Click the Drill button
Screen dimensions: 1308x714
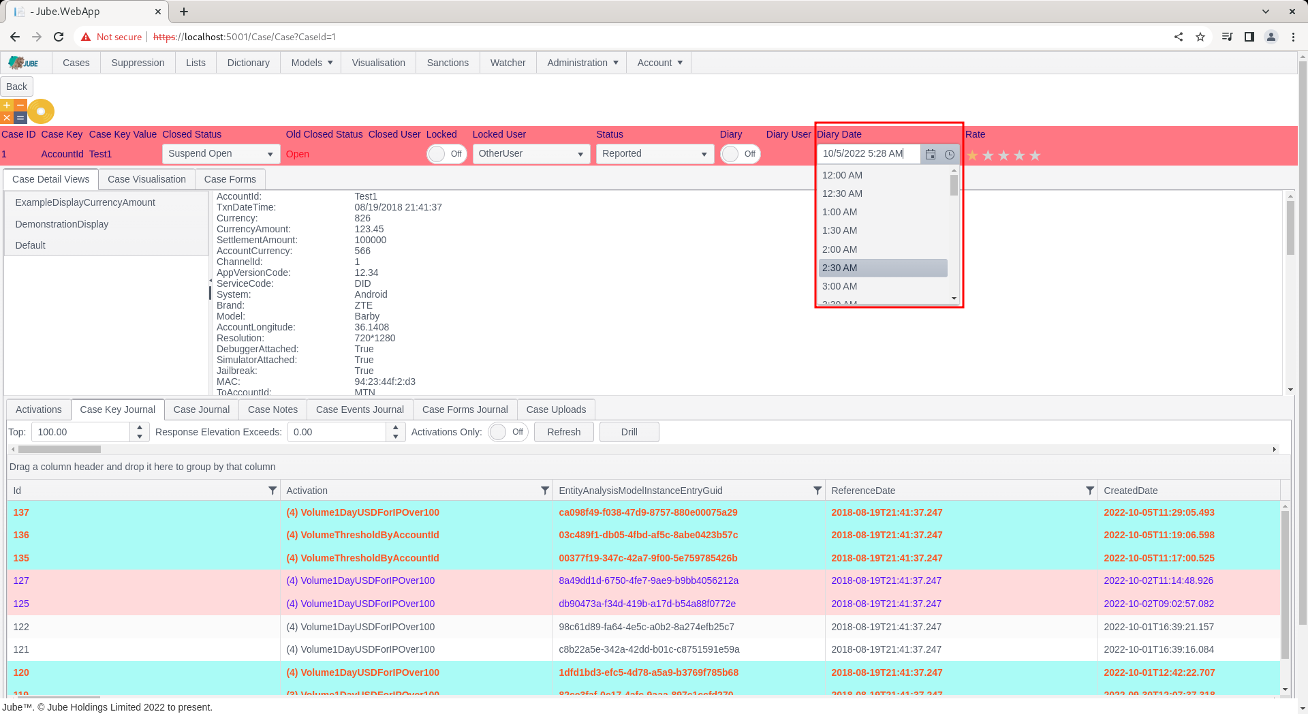coord(629,432)
